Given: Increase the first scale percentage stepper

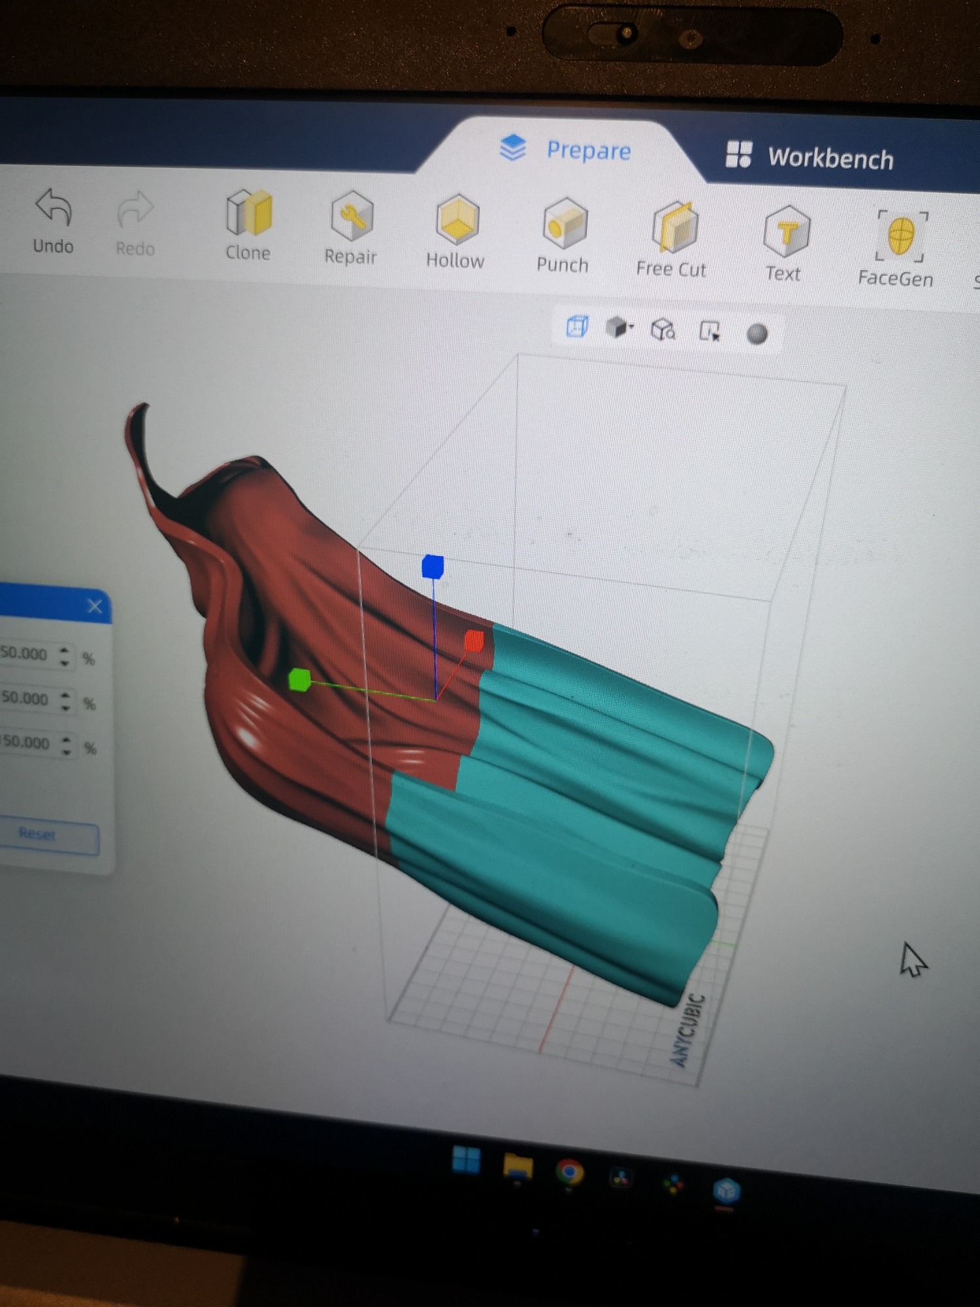Looking at the screenshot, I should coord(64,649).
